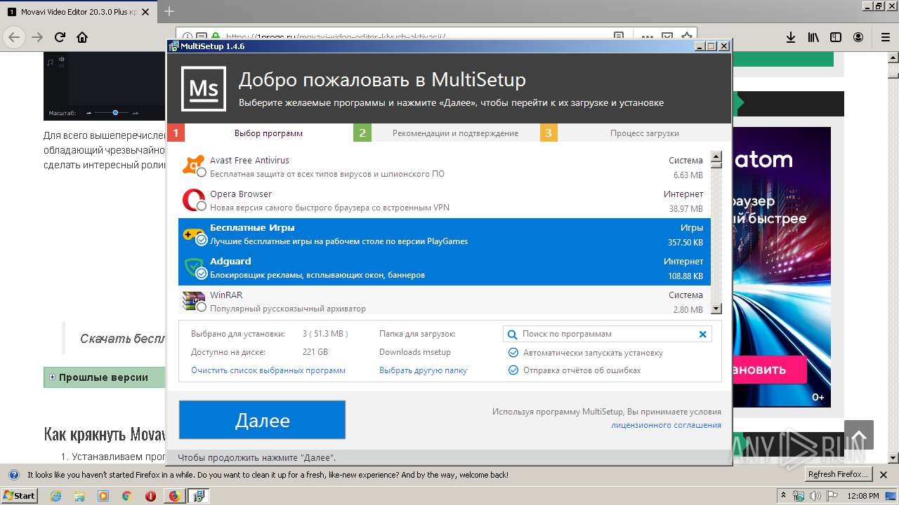Screen dimensions: 899x505
Task: Click the Adguard shield icon
Action: click(193, 267)
